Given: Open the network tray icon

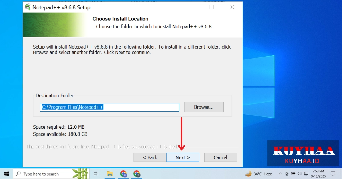Looking at the screenshot, I should coord(306,174).
